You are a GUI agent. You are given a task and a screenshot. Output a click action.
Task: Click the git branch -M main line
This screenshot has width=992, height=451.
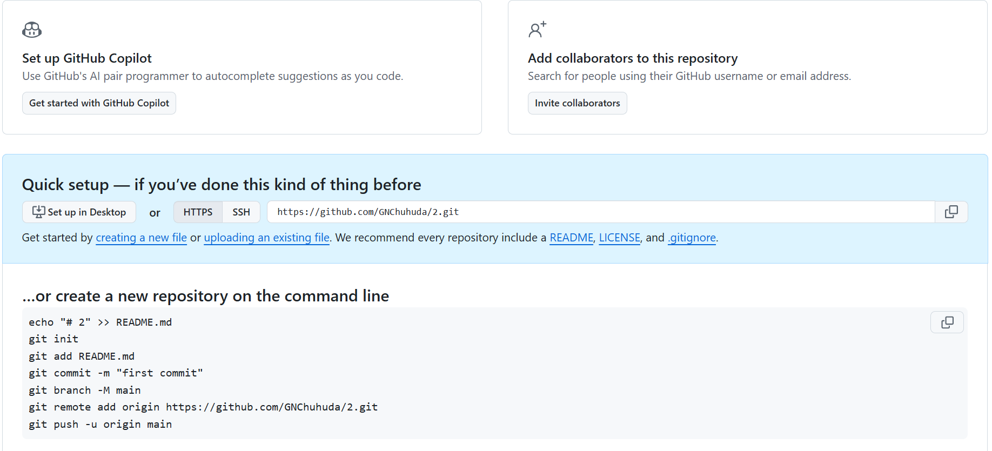click(85, 391)
